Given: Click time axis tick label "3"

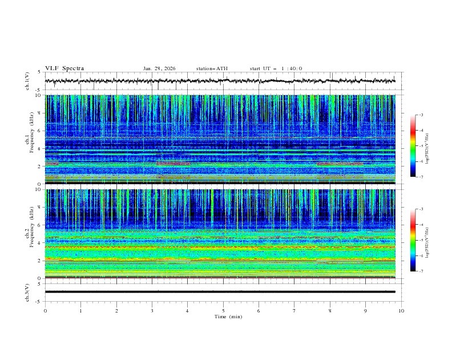Looking at the screenshot, I should pyautogui.click(x=152, y=311).
